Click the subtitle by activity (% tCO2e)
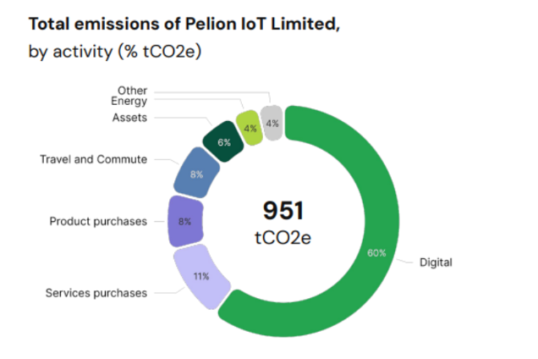538x359 pixels. (115, 52)
